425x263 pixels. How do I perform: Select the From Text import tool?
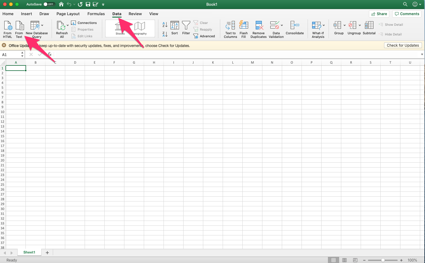click(x=19, y=29)
